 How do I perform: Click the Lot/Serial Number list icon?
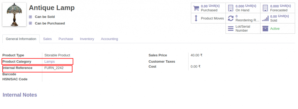pos(230,29)
